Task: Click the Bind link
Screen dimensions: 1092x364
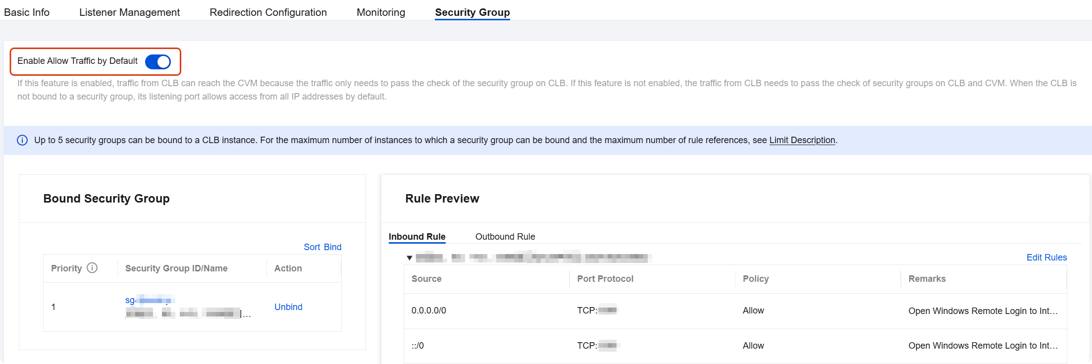Action: pyautogui.click(x=333, y=247)
